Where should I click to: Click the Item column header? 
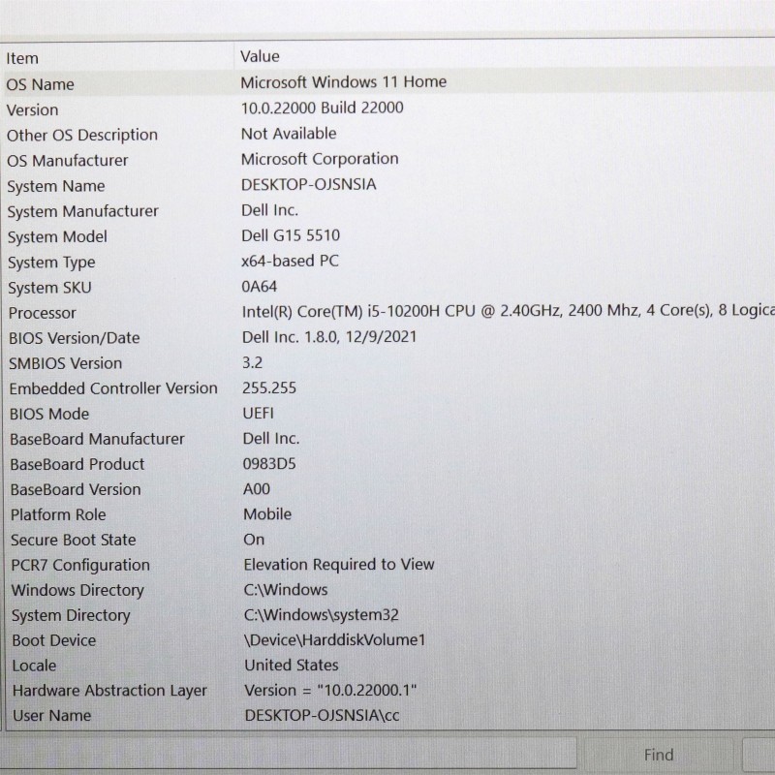point(22,58)
